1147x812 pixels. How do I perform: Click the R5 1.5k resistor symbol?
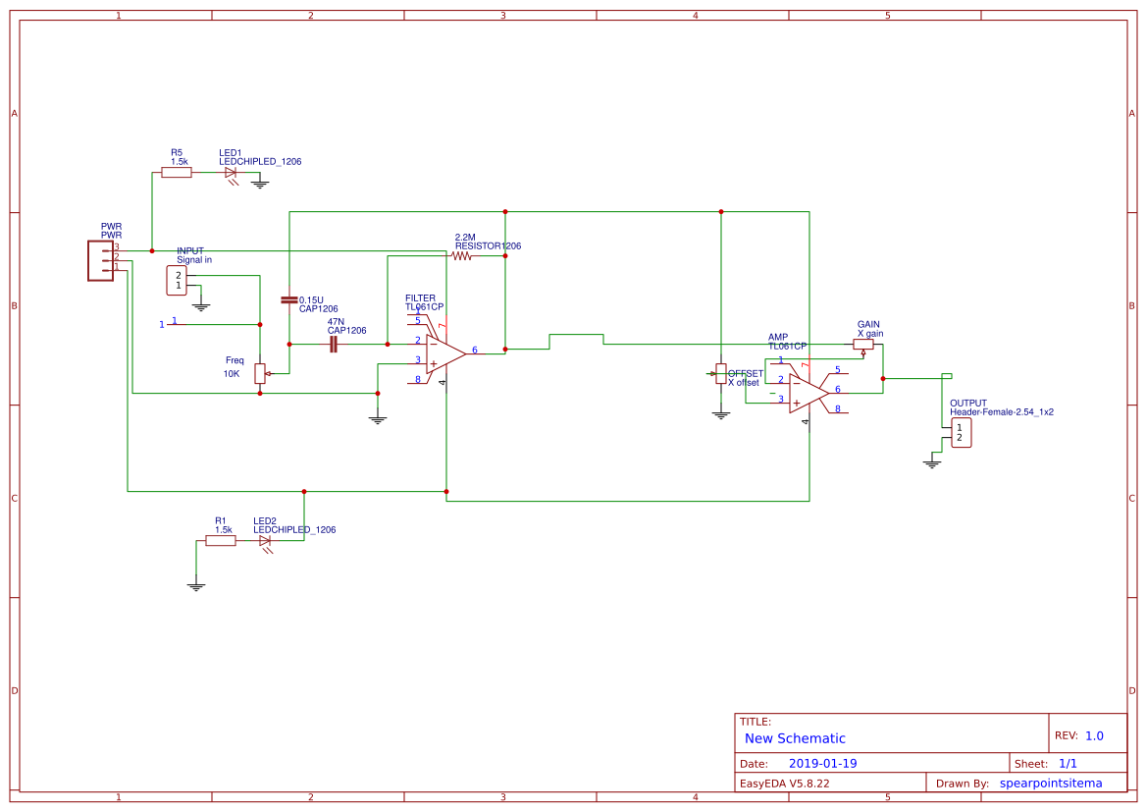coord(176,171)
